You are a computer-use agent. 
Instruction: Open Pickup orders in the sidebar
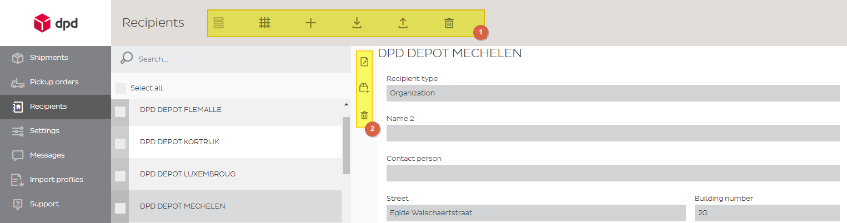tap(56, 82)
